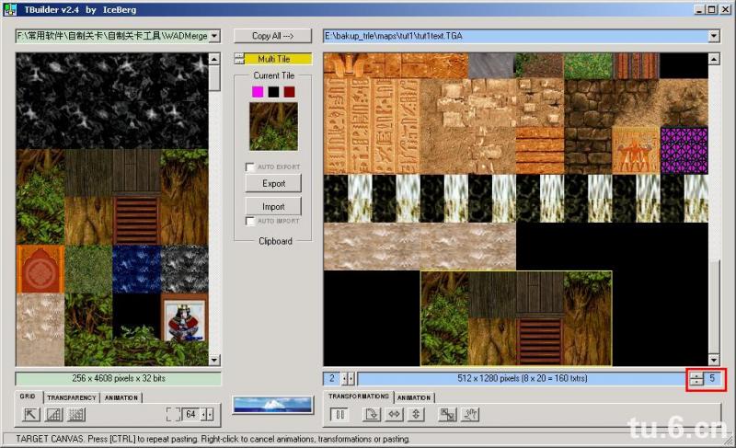Click the horizontal flip icon under Transformations
Image resolution: width=736 pixels, height=448 pixels.
point(394,415)
